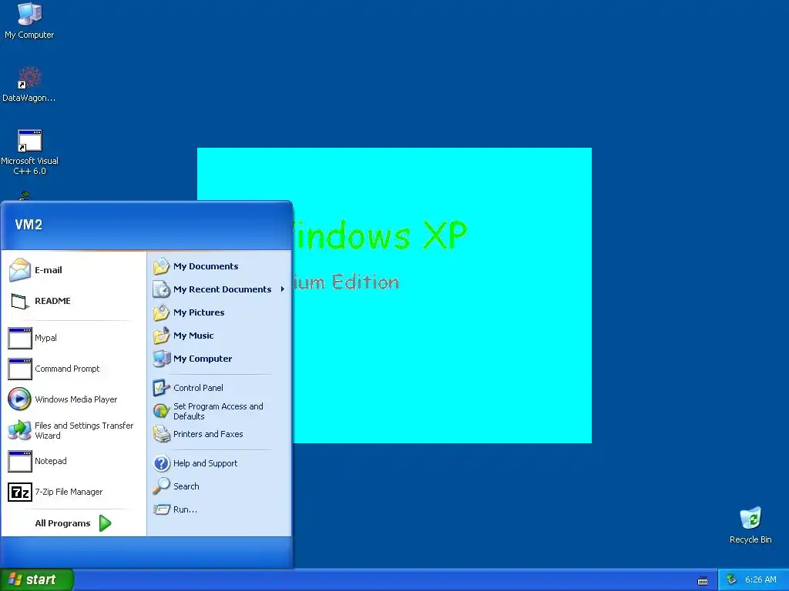This screenshot has height=591, width=789.
Task: Click the Search magnifying glass icon
Action: [x=162, y=486]
